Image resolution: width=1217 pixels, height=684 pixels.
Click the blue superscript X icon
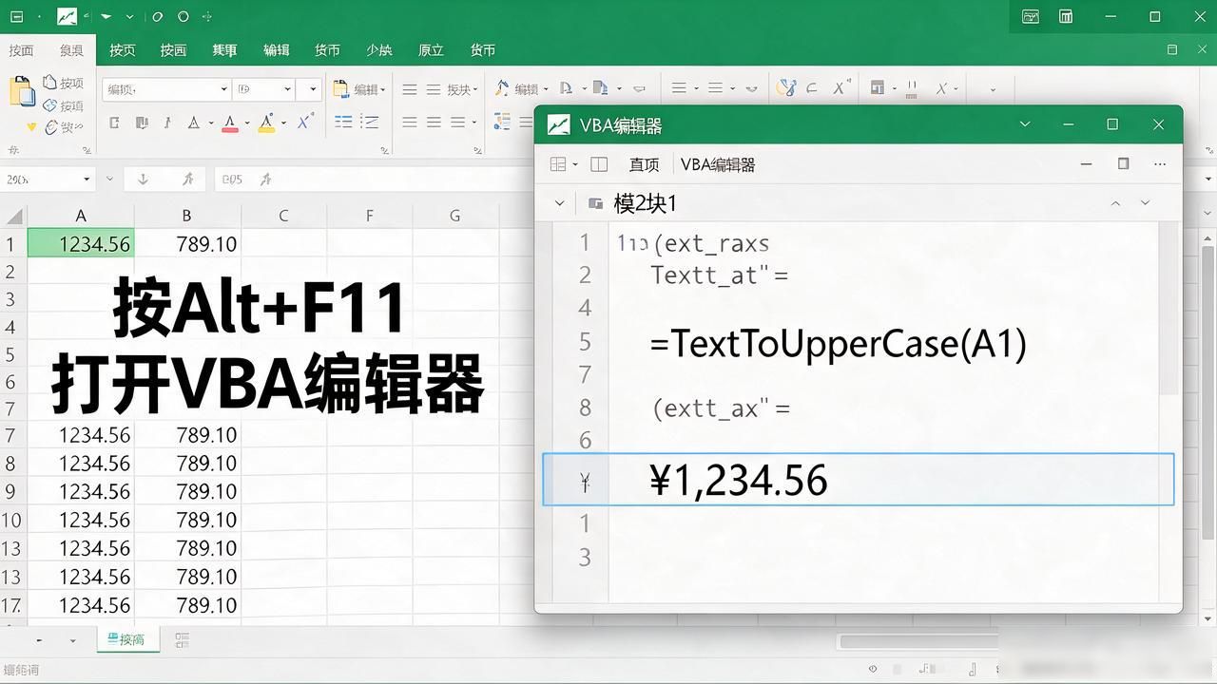point(304,122)
